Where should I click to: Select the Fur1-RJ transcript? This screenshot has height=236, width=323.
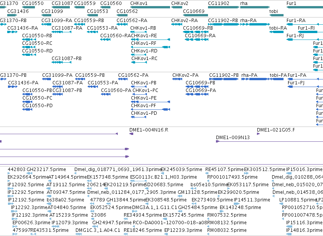(305, 40)
